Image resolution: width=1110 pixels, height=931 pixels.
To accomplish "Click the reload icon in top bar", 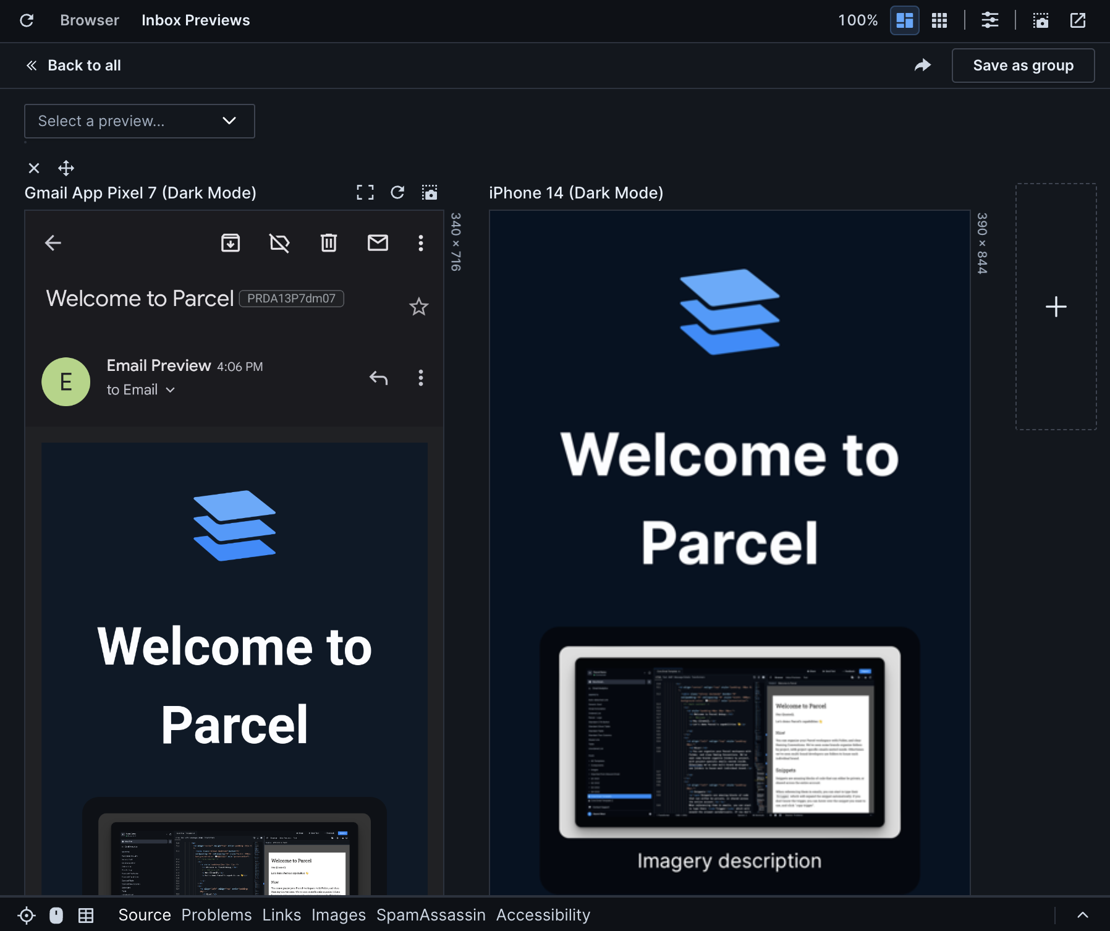I will pyautogui.click(x=27, y=20).
